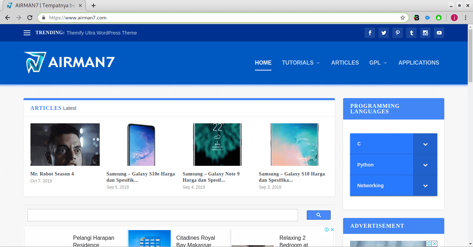Click the ad info 'i' icon above Pelangi ad
This screenshot has width=473, height=247.
[x=327, y=229]
